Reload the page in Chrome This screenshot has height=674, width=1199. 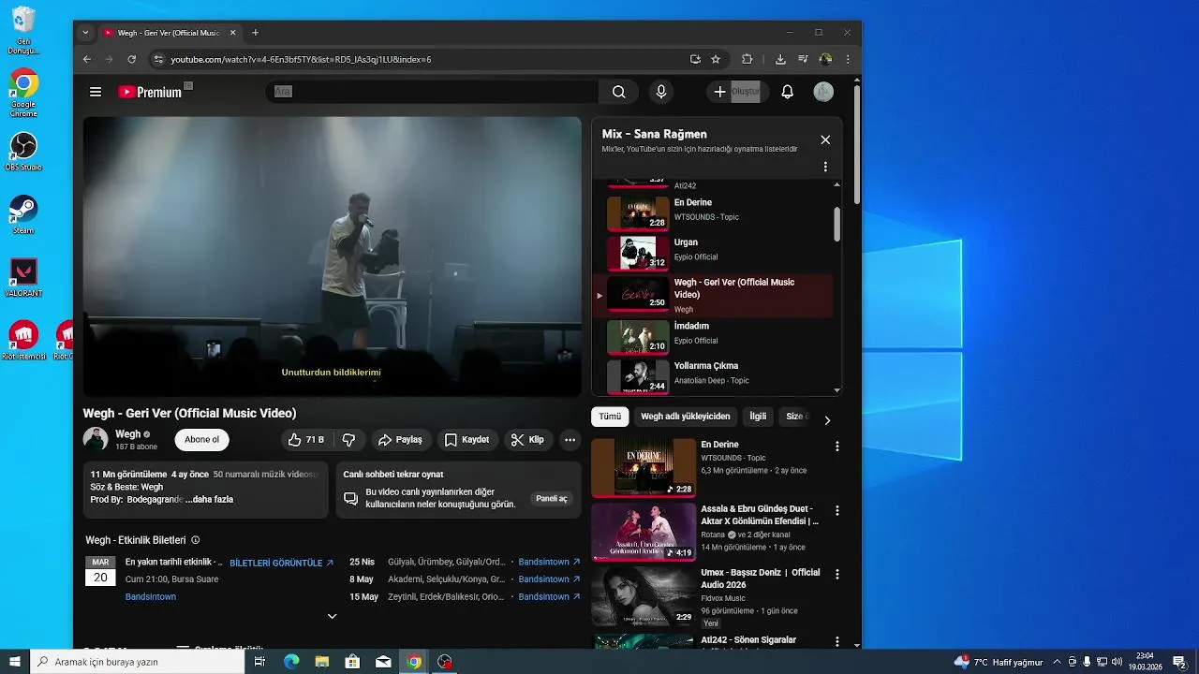[131, 59]
